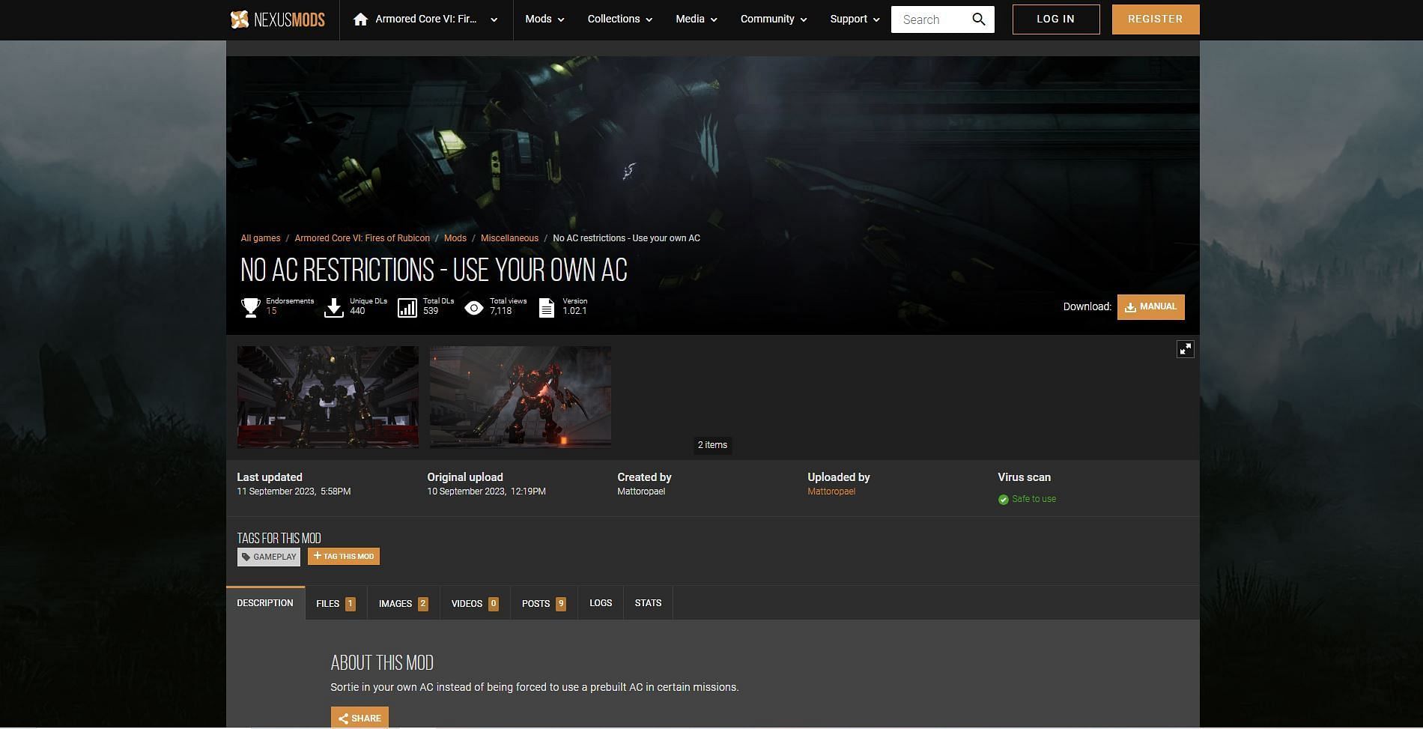Open the Community dropdown menu
This screenshot has width=1423, height=729.
pyautogui.click(x=773, y=19)
